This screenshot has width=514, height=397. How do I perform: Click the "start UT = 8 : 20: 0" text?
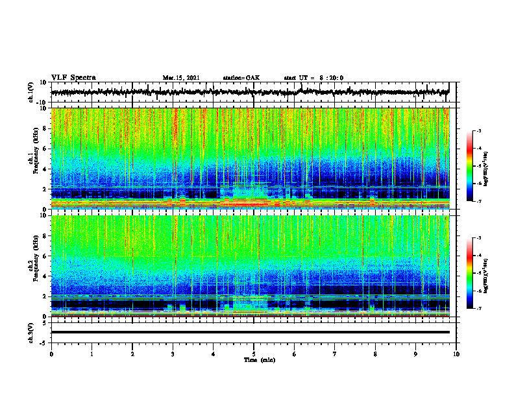click(313, 78)
